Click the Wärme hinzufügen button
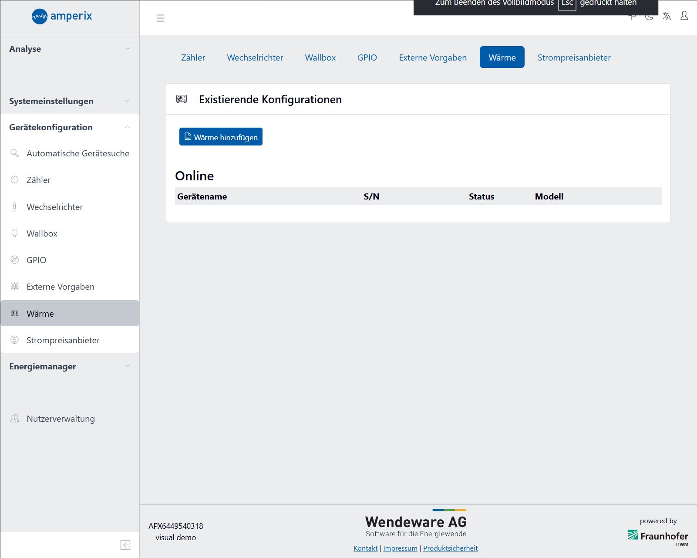 point(221,137)
